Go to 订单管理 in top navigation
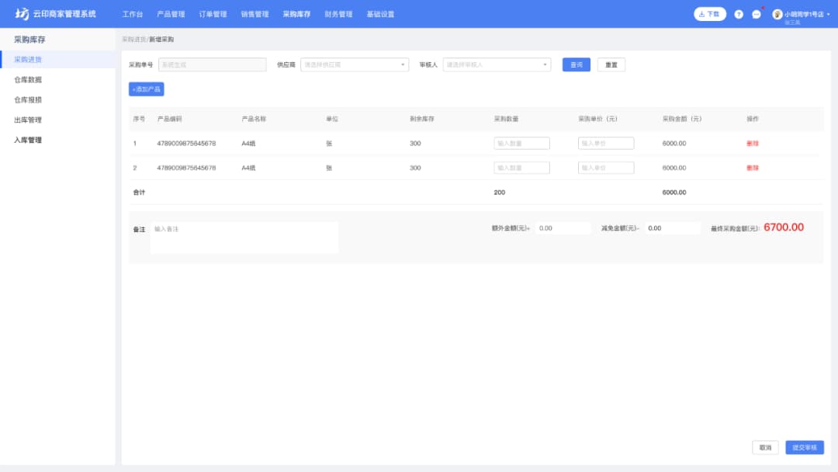This screenshot has width=838, height=472. [213, 14]
